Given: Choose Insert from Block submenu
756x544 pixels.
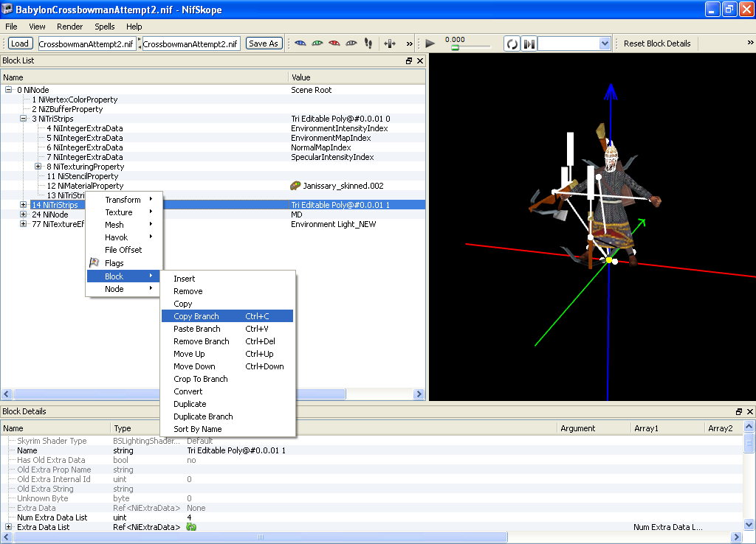Looking at the screenshot, I should (227, 279).
